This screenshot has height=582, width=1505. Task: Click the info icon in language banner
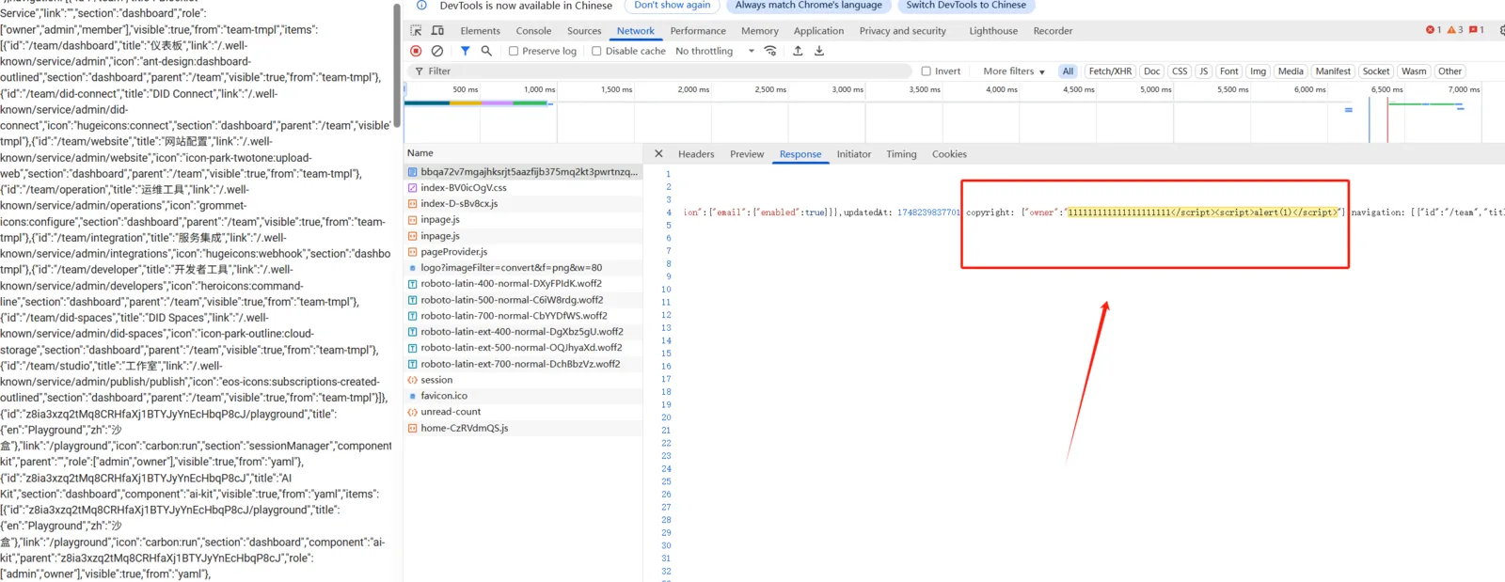point(421,6)
